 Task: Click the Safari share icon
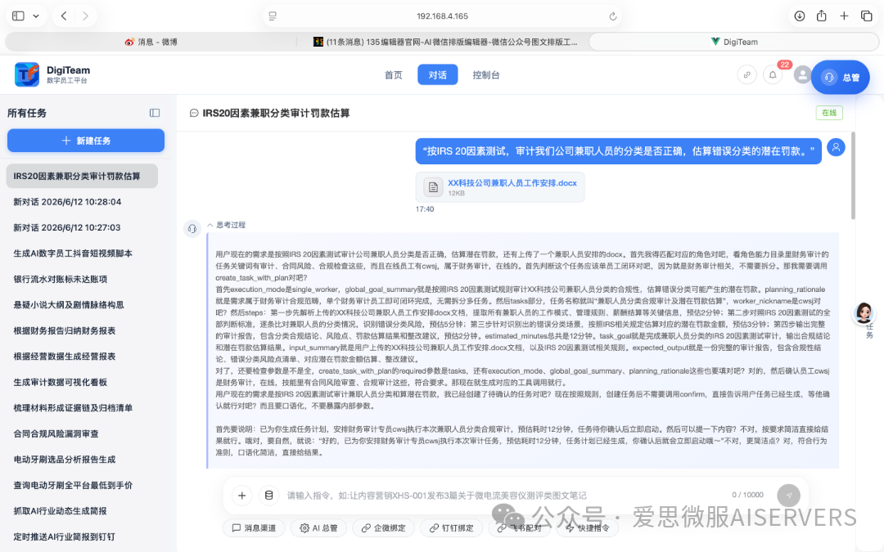coord(822,16)
